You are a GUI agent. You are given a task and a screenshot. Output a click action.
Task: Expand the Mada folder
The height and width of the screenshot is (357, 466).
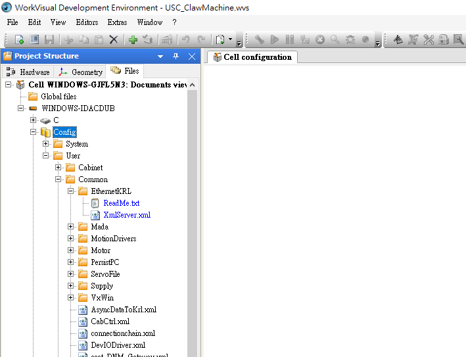pyautogui.click(x=70, y=227)
